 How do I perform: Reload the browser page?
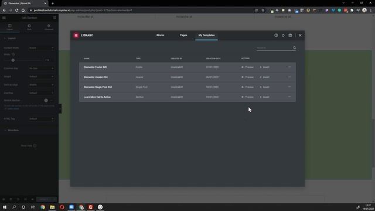tap(17, 11)
